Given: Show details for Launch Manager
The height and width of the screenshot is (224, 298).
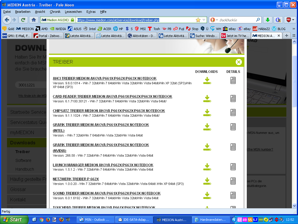Looking at the screenshot, I should 233,167.
